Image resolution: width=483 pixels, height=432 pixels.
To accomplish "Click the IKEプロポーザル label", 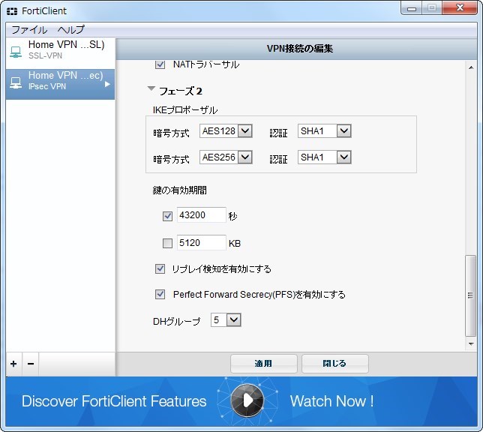I will 185,110.
